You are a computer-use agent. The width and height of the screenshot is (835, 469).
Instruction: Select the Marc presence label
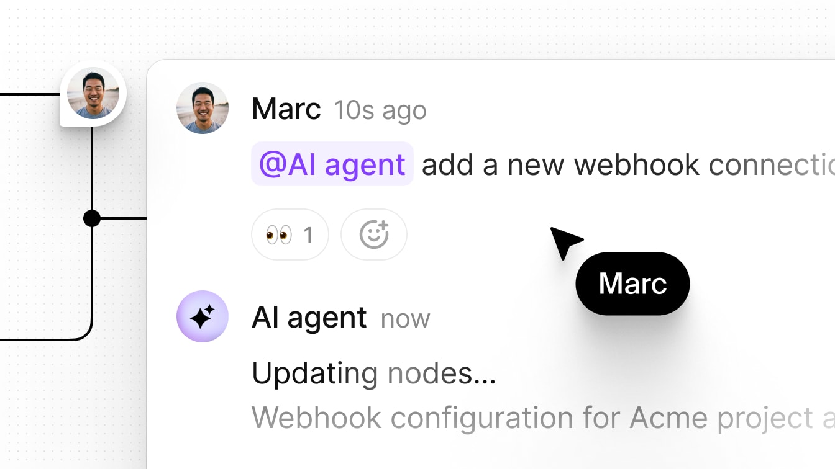(632, 284)
